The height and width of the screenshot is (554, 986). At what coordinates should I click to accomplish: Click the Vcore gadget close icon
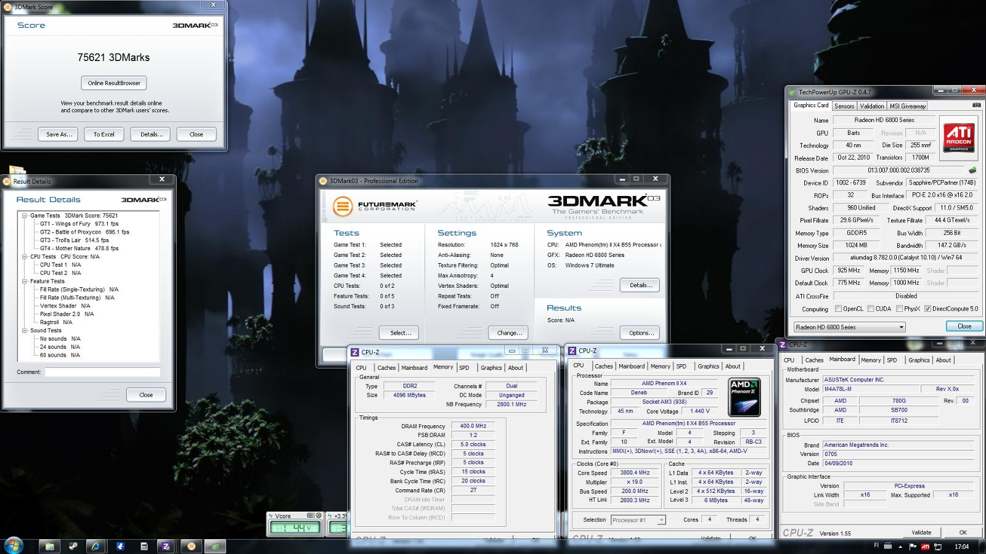[319, 515]
